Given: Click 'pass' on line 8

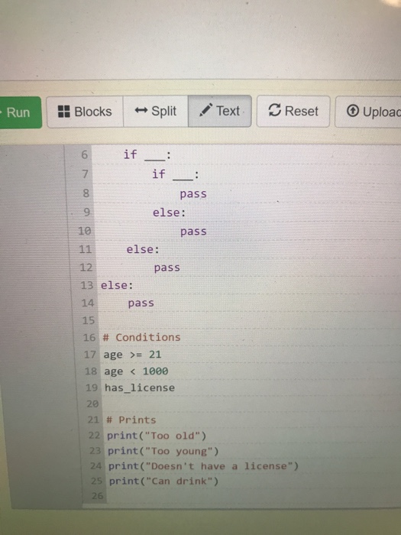Looking at the screenshot, I should coord(193,194).
